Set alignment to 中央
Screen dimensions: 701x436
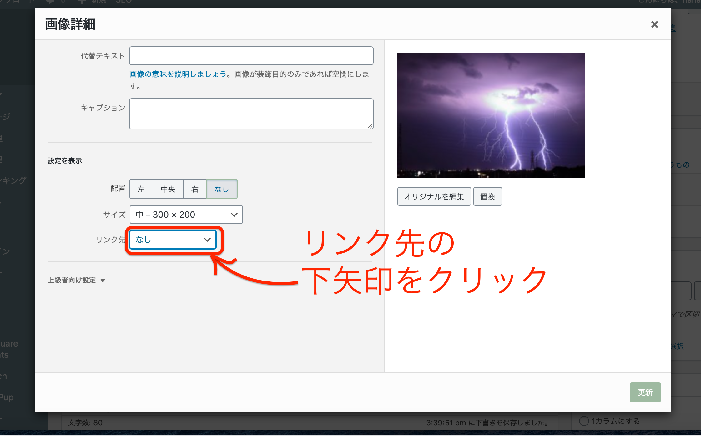coord(168,189)
